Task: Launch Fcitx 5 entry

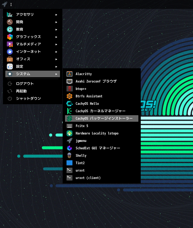Action: pyautogui.click(x=102, y=126)
